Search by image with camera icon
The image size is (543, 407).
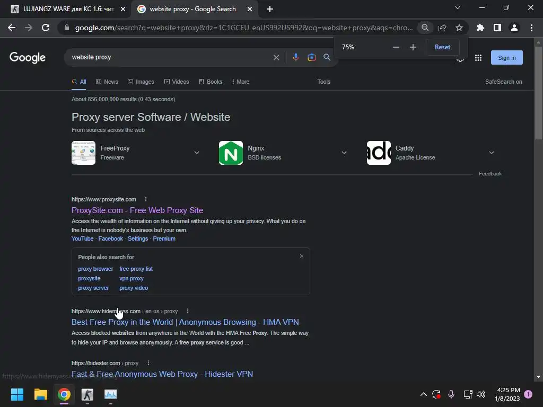click(x=312, y=57)
